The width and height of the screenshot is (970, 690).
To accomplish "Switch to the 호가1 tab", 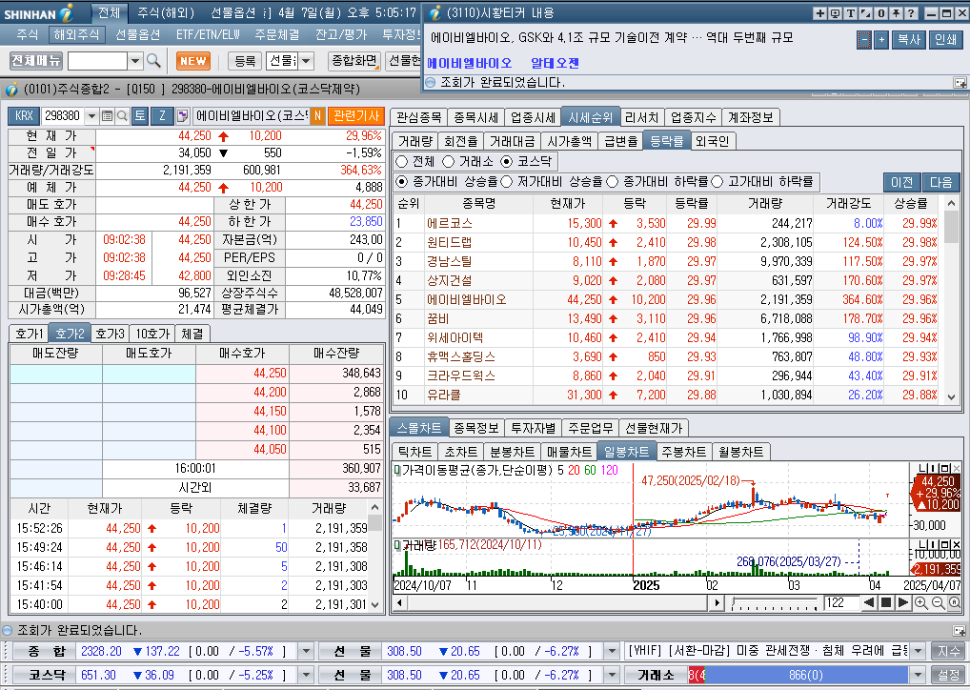I will click(x=30, y=334).
